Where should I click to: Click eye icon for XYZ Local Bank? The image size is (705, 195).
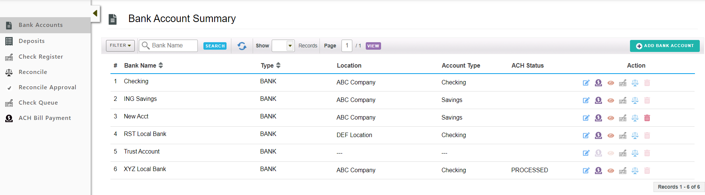click(x=611, y=171)
